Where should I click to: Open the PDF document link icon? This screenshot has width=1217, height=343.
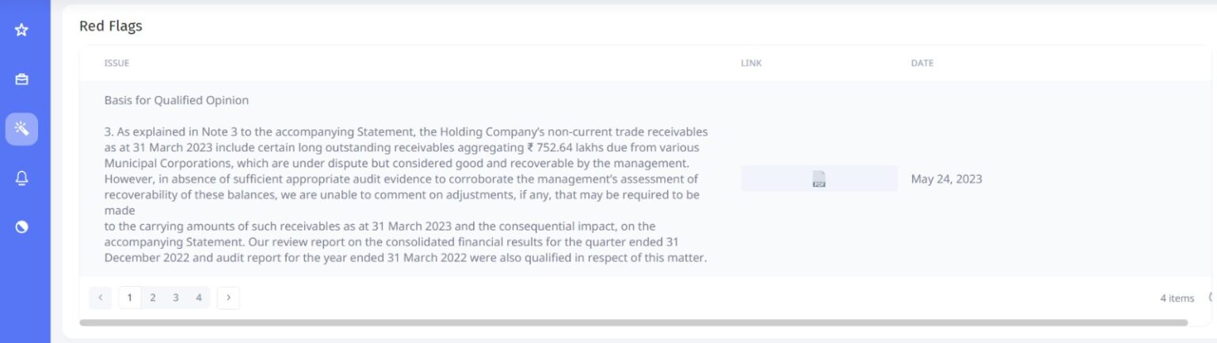[818, 179]
